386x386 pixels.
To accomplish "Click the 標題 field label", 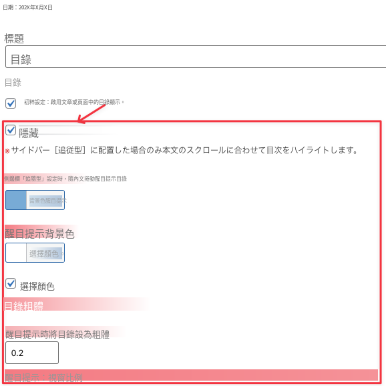I will [x=14, y=39].
